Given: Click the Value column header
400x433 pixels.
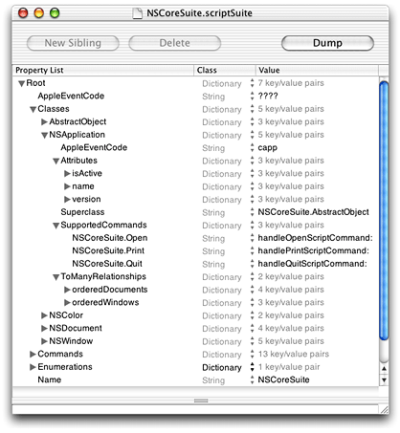Looking at the screenshot, I should (317, 71).
